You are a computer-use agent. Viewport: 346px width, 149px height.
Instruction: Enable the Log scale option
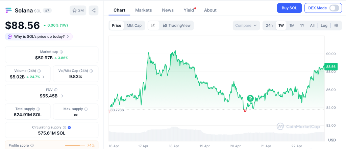pyautogui.click(x=324, y=25)
